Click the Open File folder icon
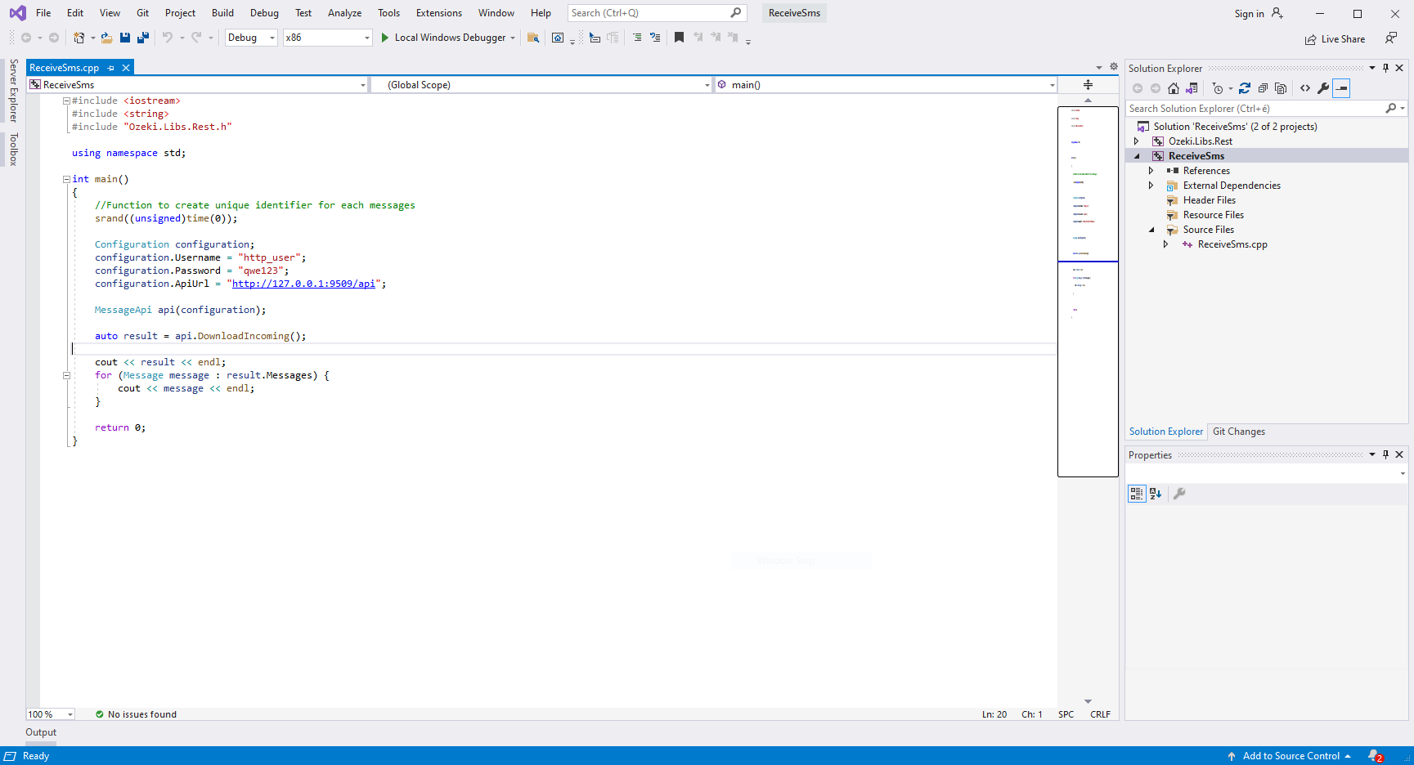The image size is (1414, 765). click(106, 38)
